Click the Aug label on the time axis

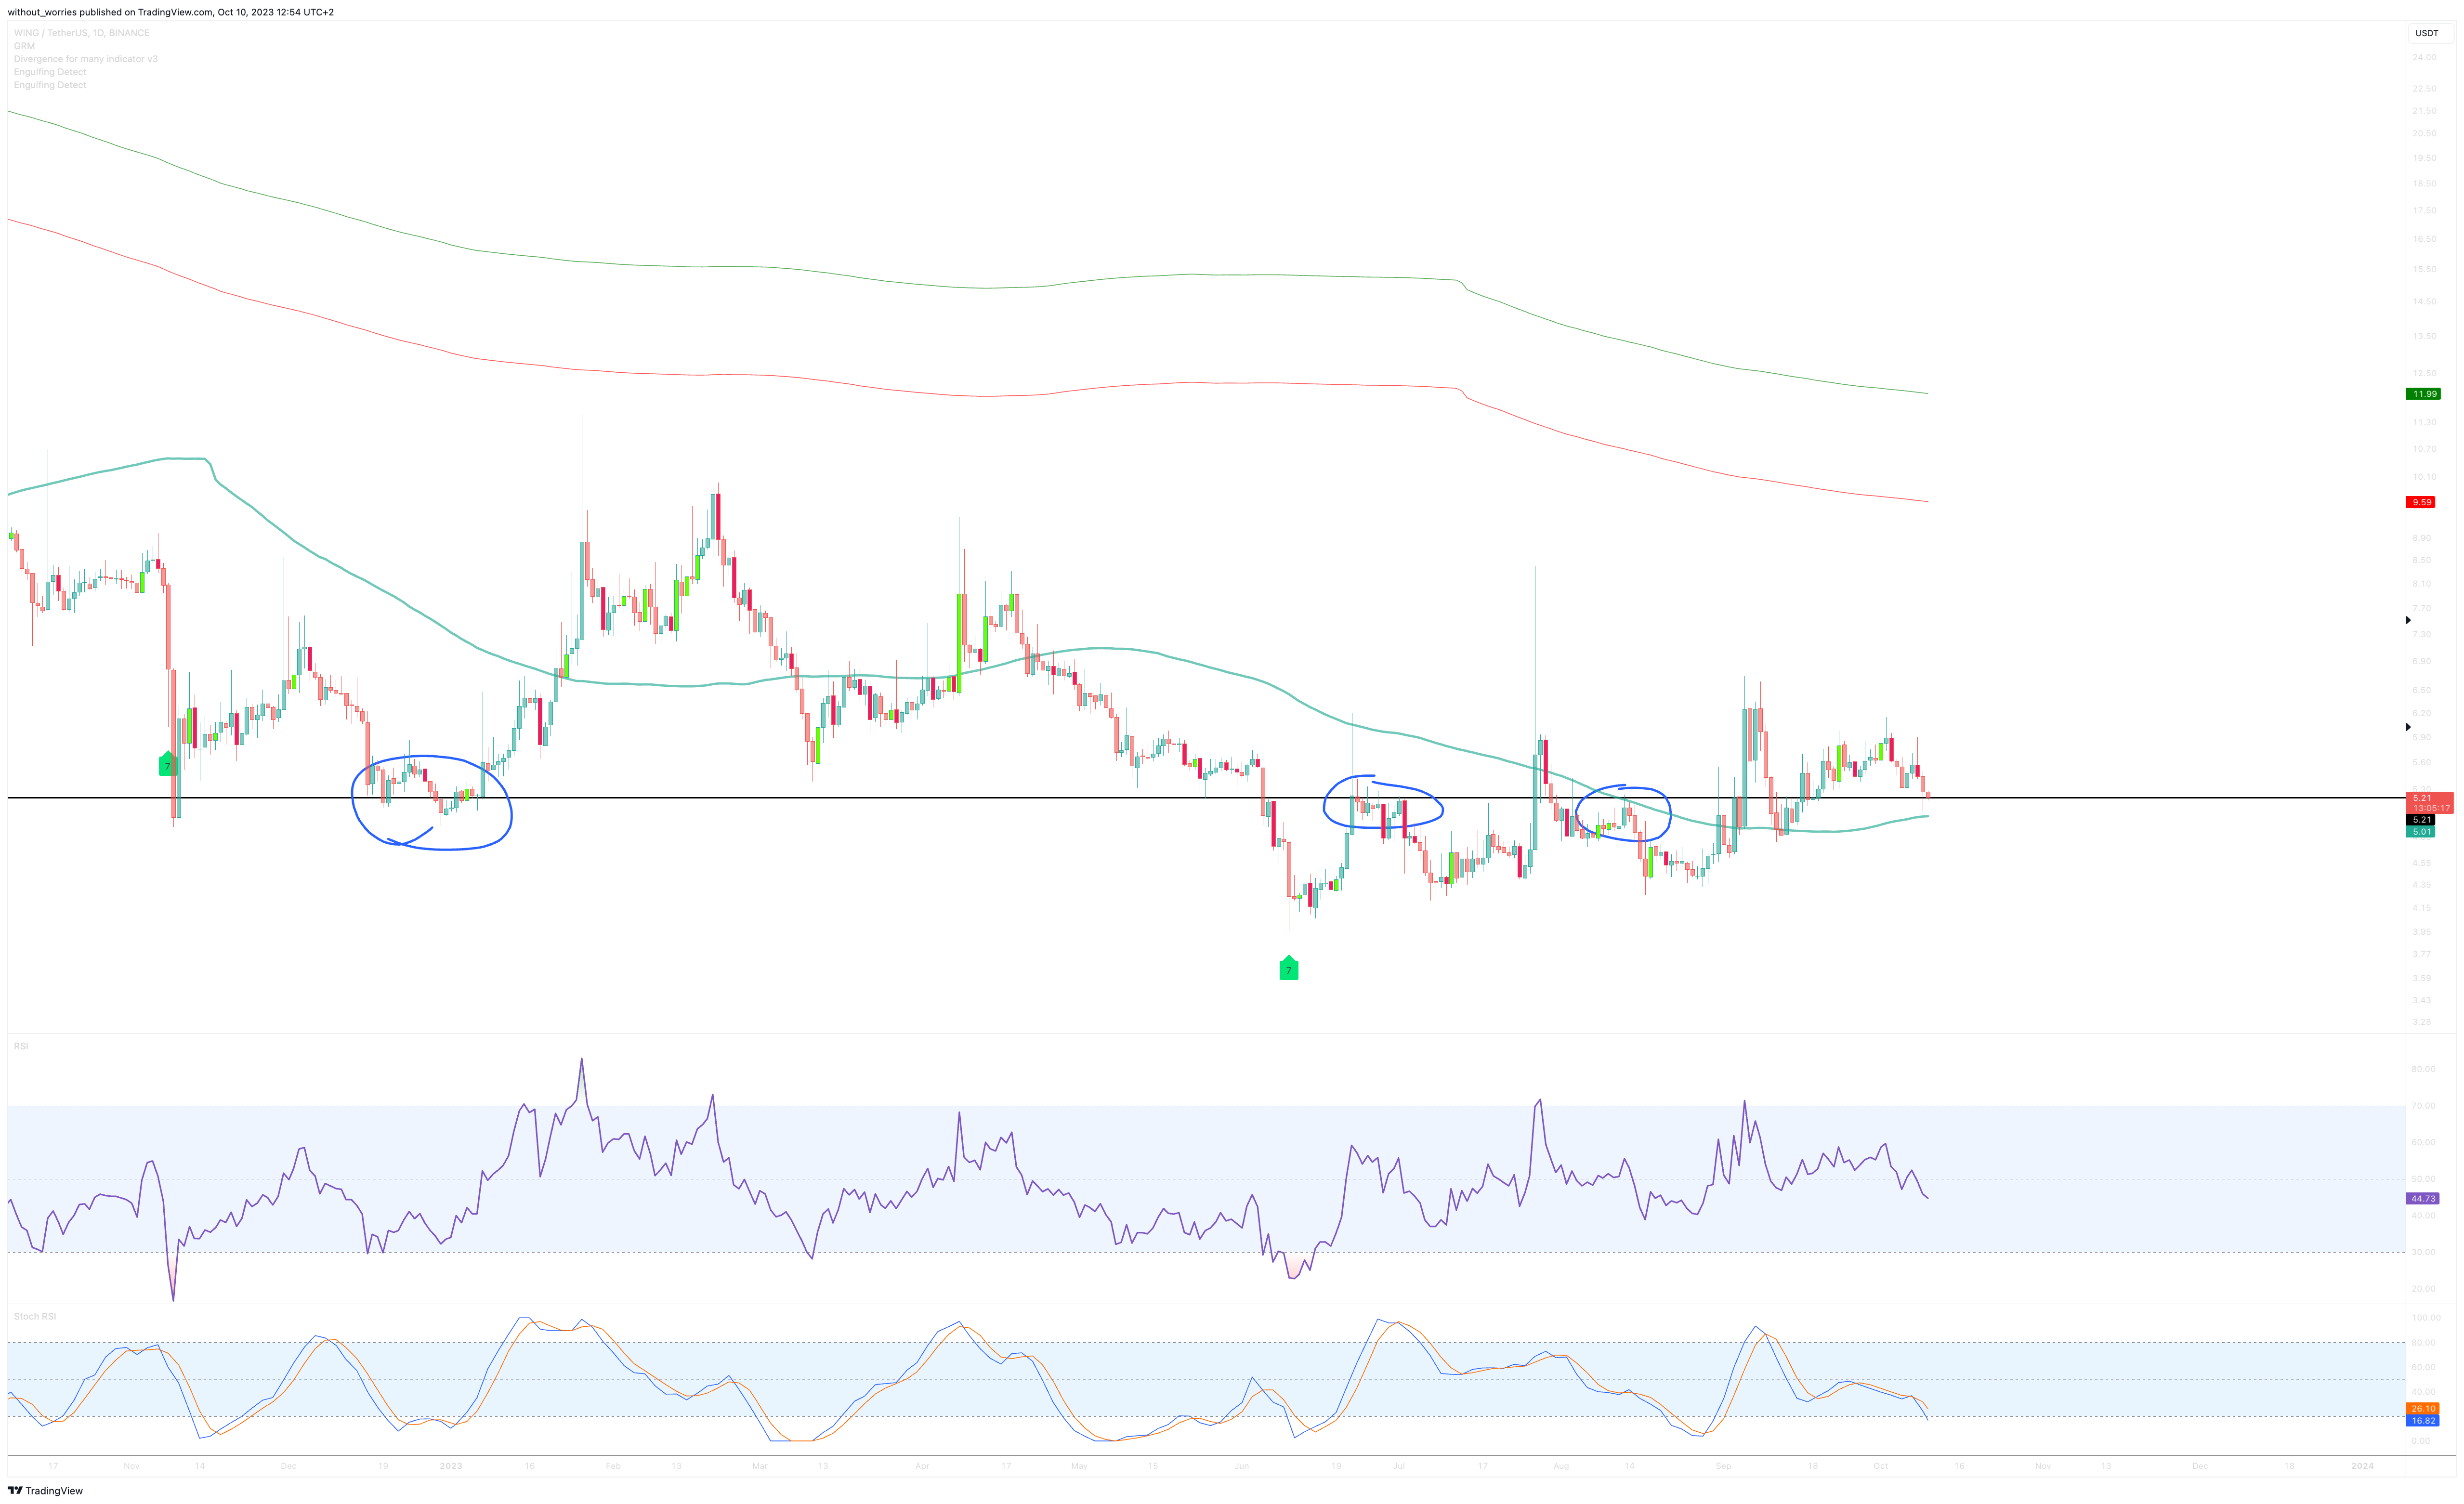[1561, 1466]
